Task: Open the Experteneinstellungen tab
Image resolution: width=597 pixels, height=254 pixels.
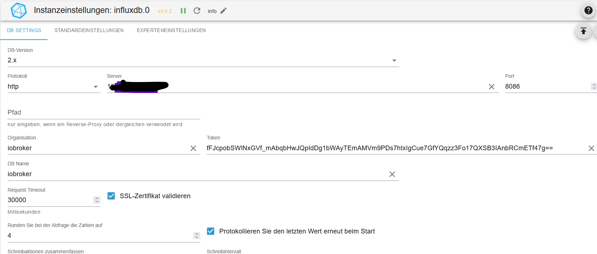Action: pyautogui.click(x=171, y=30)
